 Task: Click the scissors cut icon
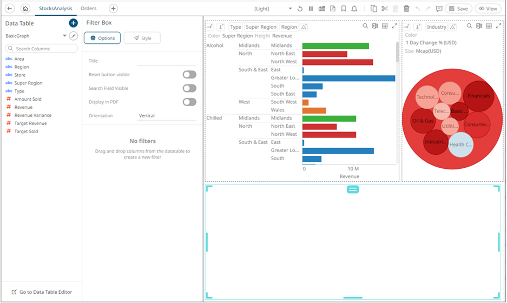(385, 9)
